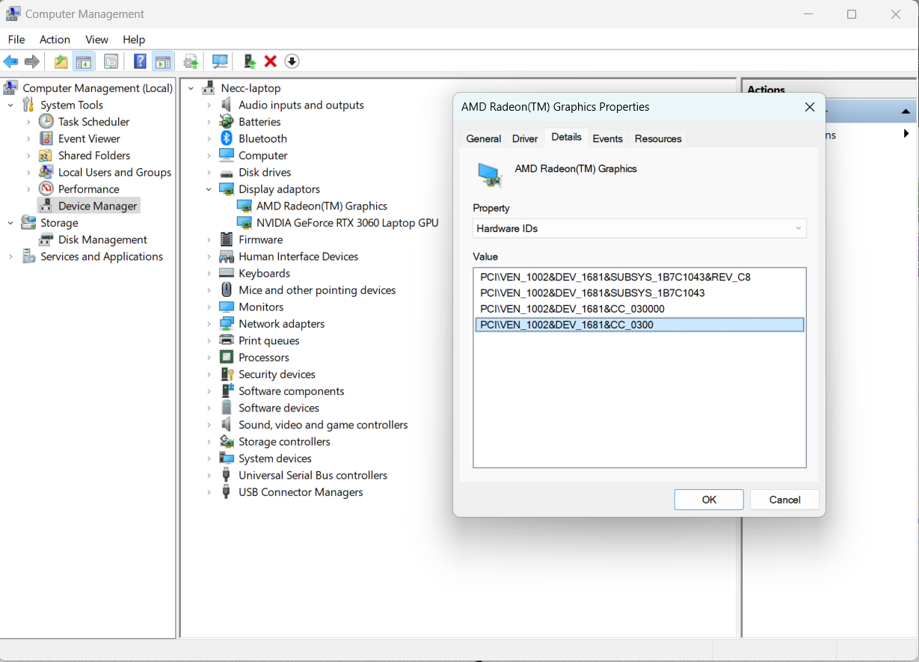Toggle the Show/Hide Console Tree toolbar icon
Viewport: 919px width, 662px height.
click(x=84, y=61)
